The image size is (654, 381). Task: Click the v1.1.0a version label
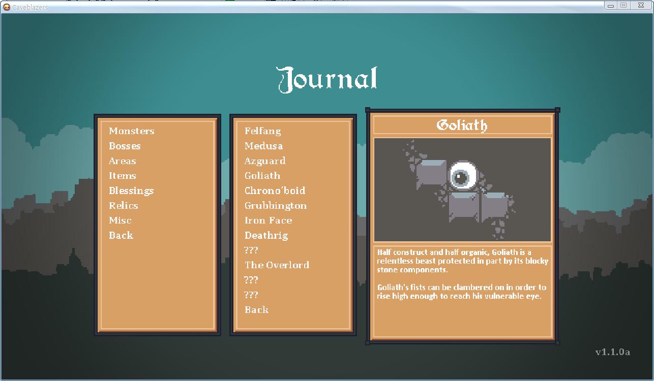(613, 352)
